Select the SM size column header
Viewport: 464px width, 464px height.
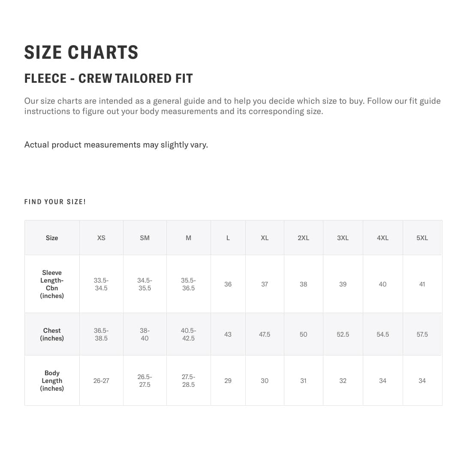(145, 238)
